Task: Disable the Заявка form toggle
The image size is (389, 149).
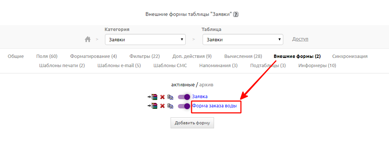Action: [184, 97]
